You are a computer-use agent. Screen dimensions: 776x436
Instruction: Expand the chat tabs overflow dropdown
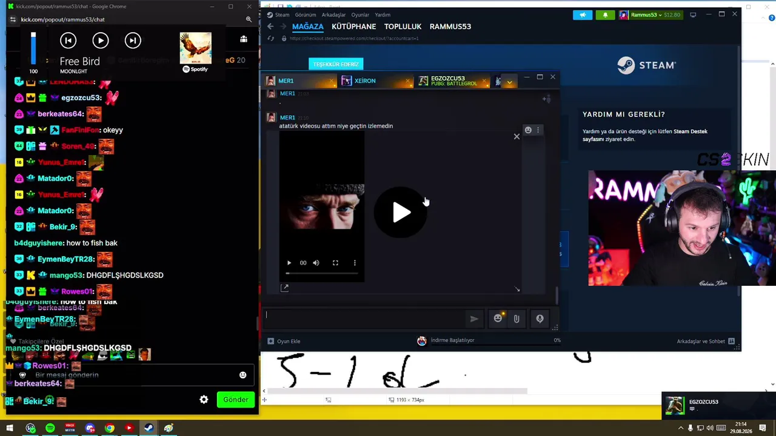coord(510,81)
